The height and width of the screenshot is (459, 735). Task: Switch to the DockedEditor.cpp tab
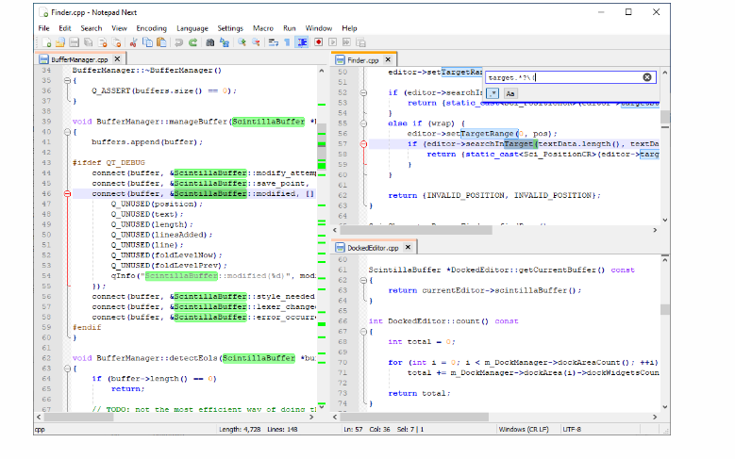pos(374,247)
